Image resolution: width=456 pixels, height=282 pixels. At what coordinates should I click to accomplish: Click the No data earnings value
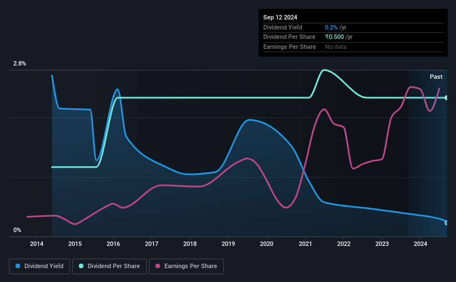coord(335,47)
